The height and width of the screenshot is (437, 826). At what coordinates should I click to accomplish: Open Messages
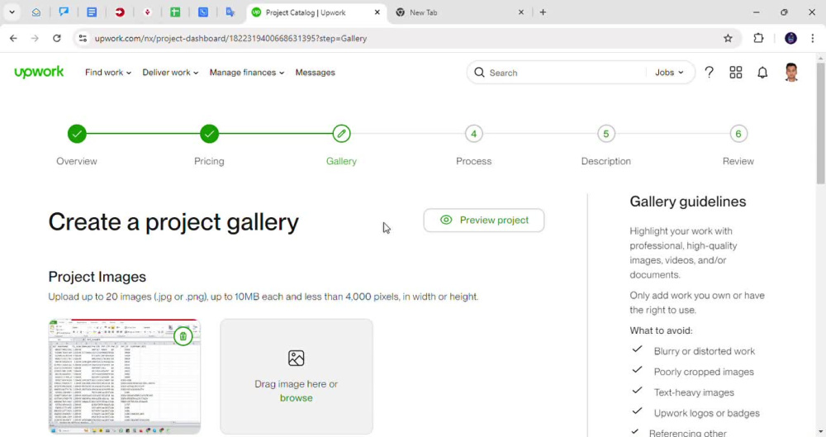[x=315, y=72]
